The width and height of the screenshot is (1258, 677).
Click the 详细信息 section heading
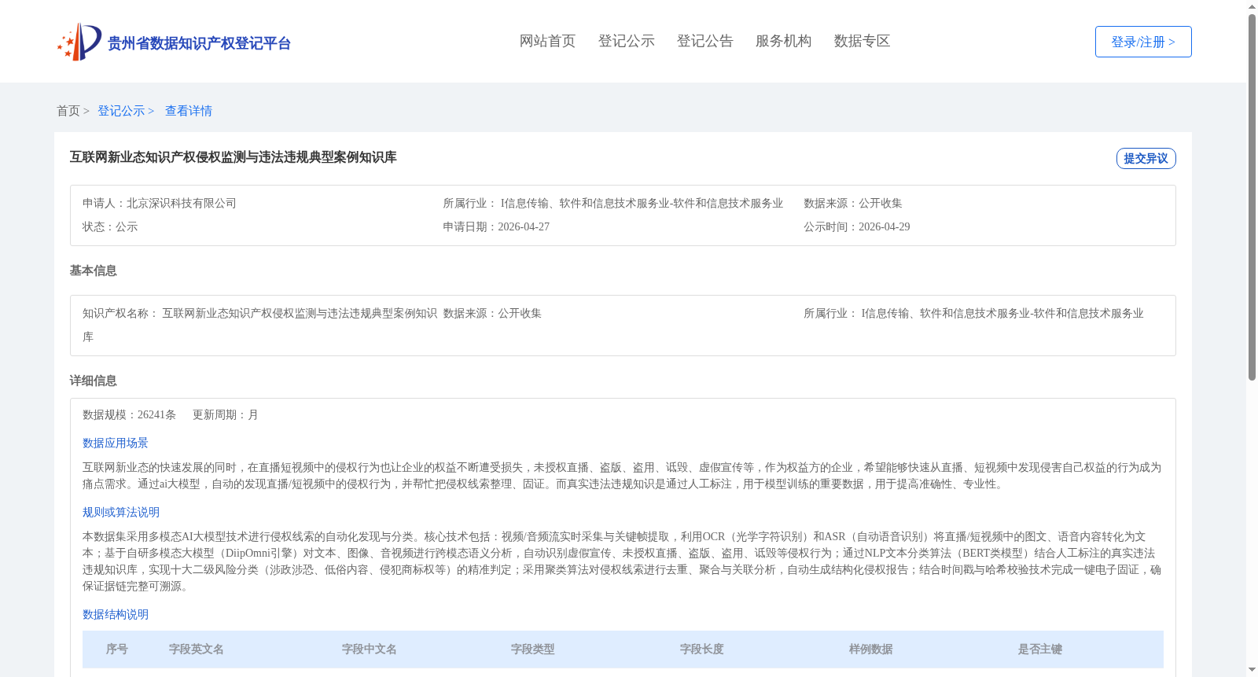[x=93, y=381]
